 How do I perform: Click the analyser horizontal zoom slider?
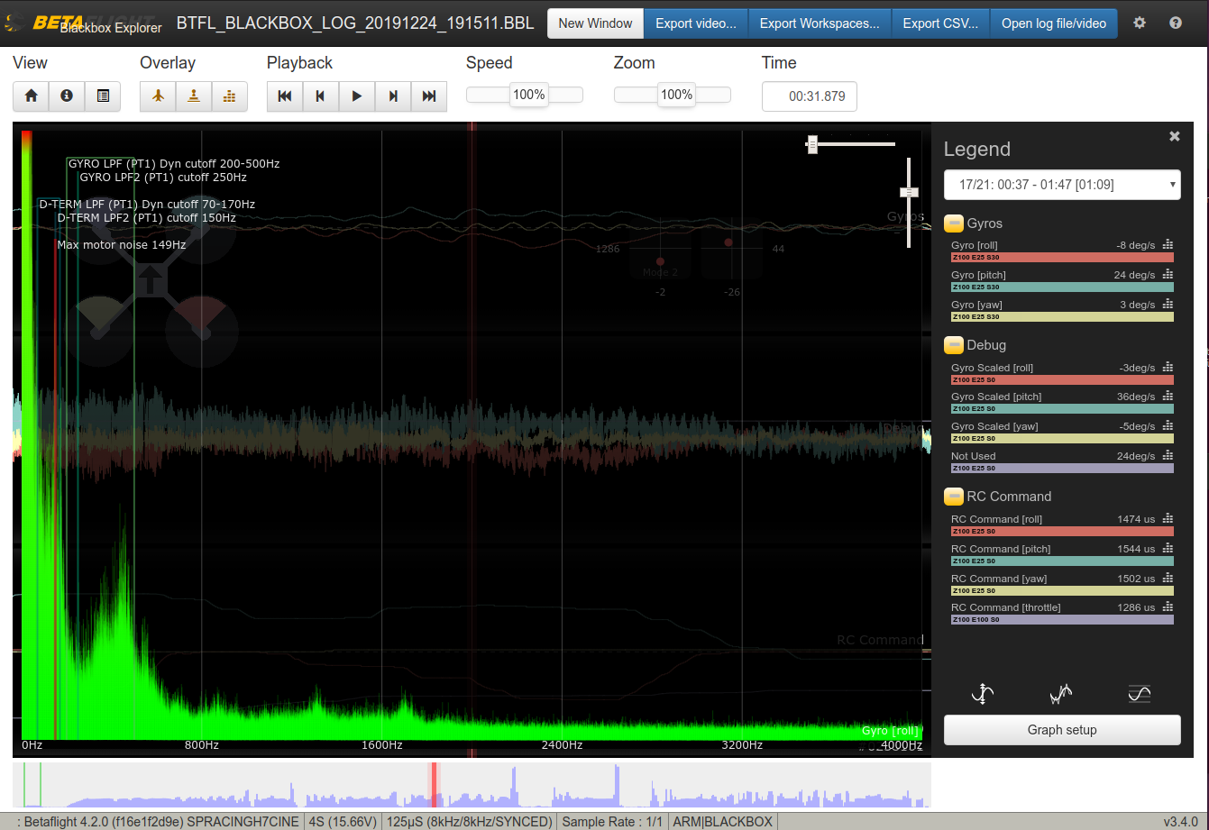click(850, 144)
